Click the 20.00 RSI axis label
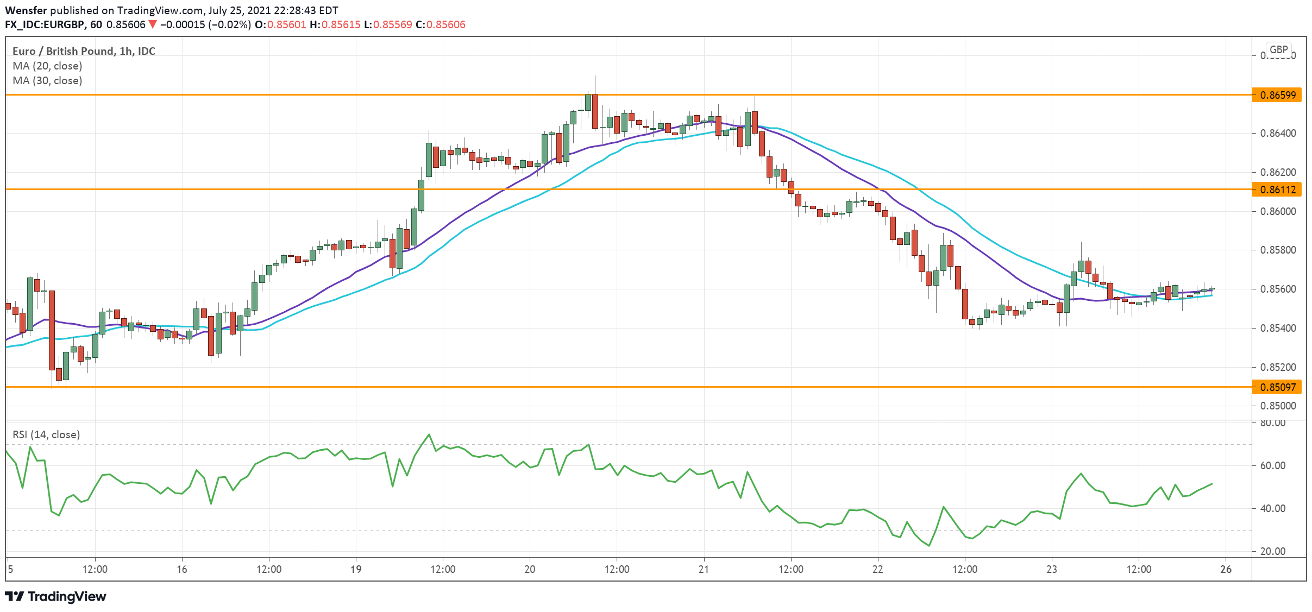Viewport: 1312px width, 612px height. click(x=1272, y=551)
